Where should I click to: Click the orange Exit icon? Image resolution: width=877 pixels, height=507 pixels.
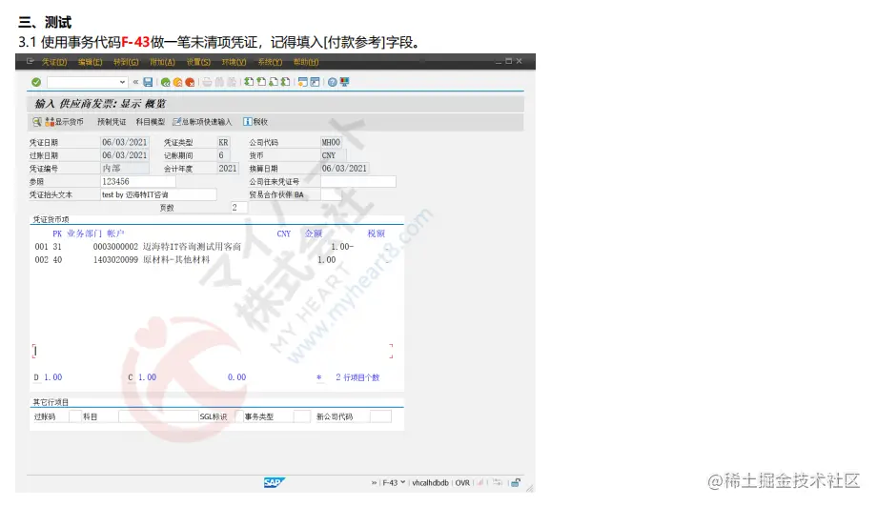pos(178,82)
